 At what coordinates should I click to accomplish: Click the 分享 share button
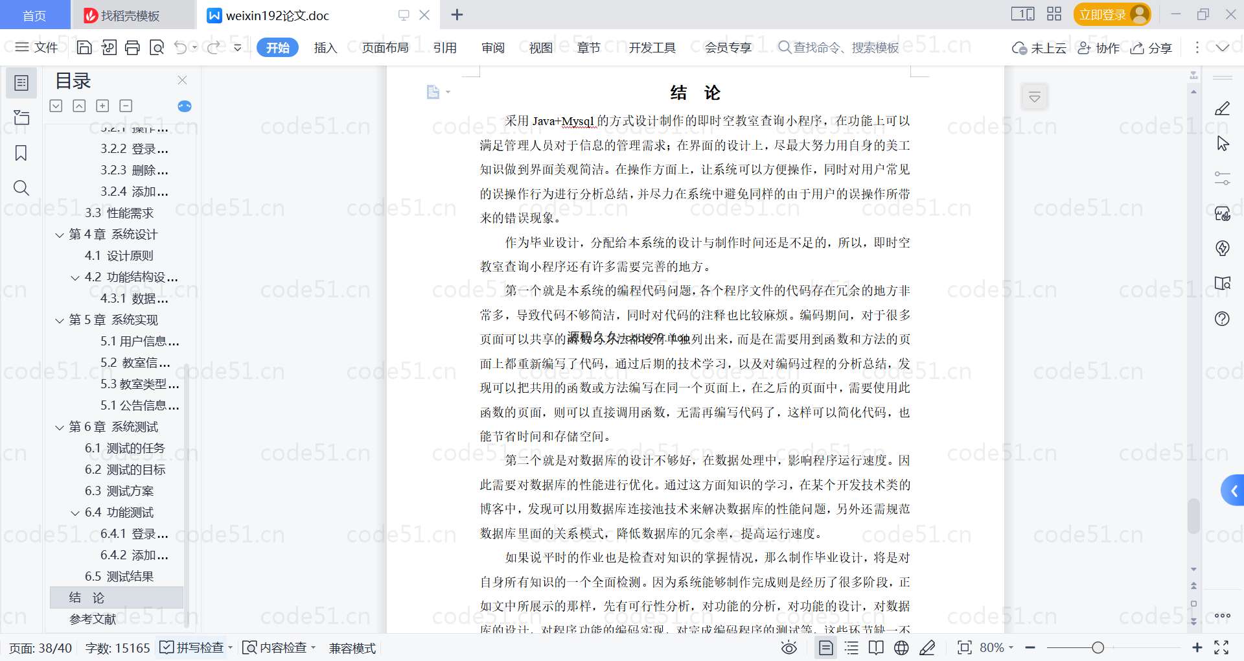(x=1151, y=47)
